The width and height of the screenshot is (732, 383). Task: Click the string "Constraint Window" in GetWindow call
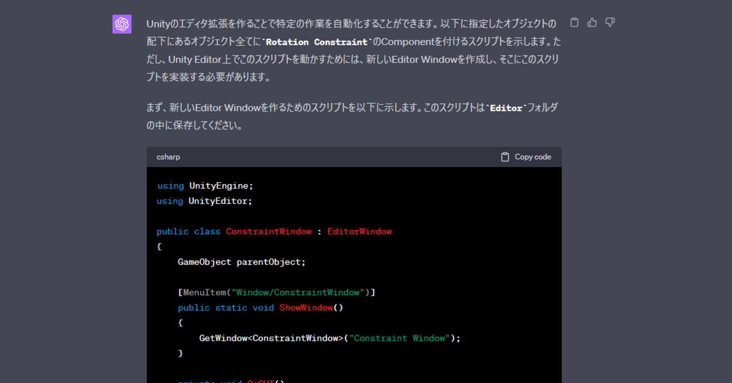click(x=400, y=338)
